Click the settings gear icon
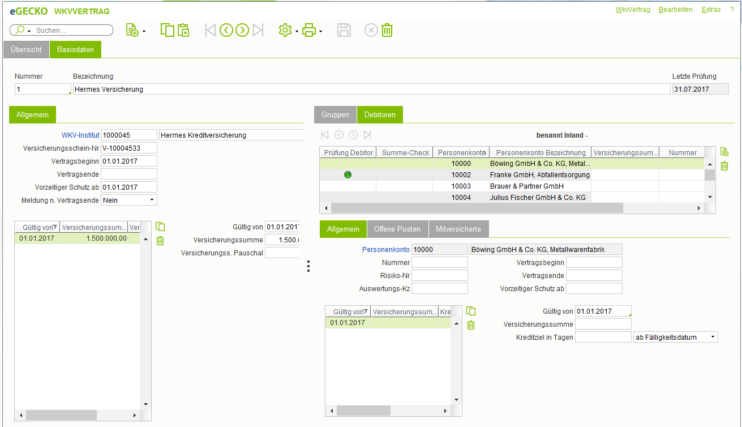Image resolution: width=742 pixels, height=427 pixels. click(x=285, y=31)
